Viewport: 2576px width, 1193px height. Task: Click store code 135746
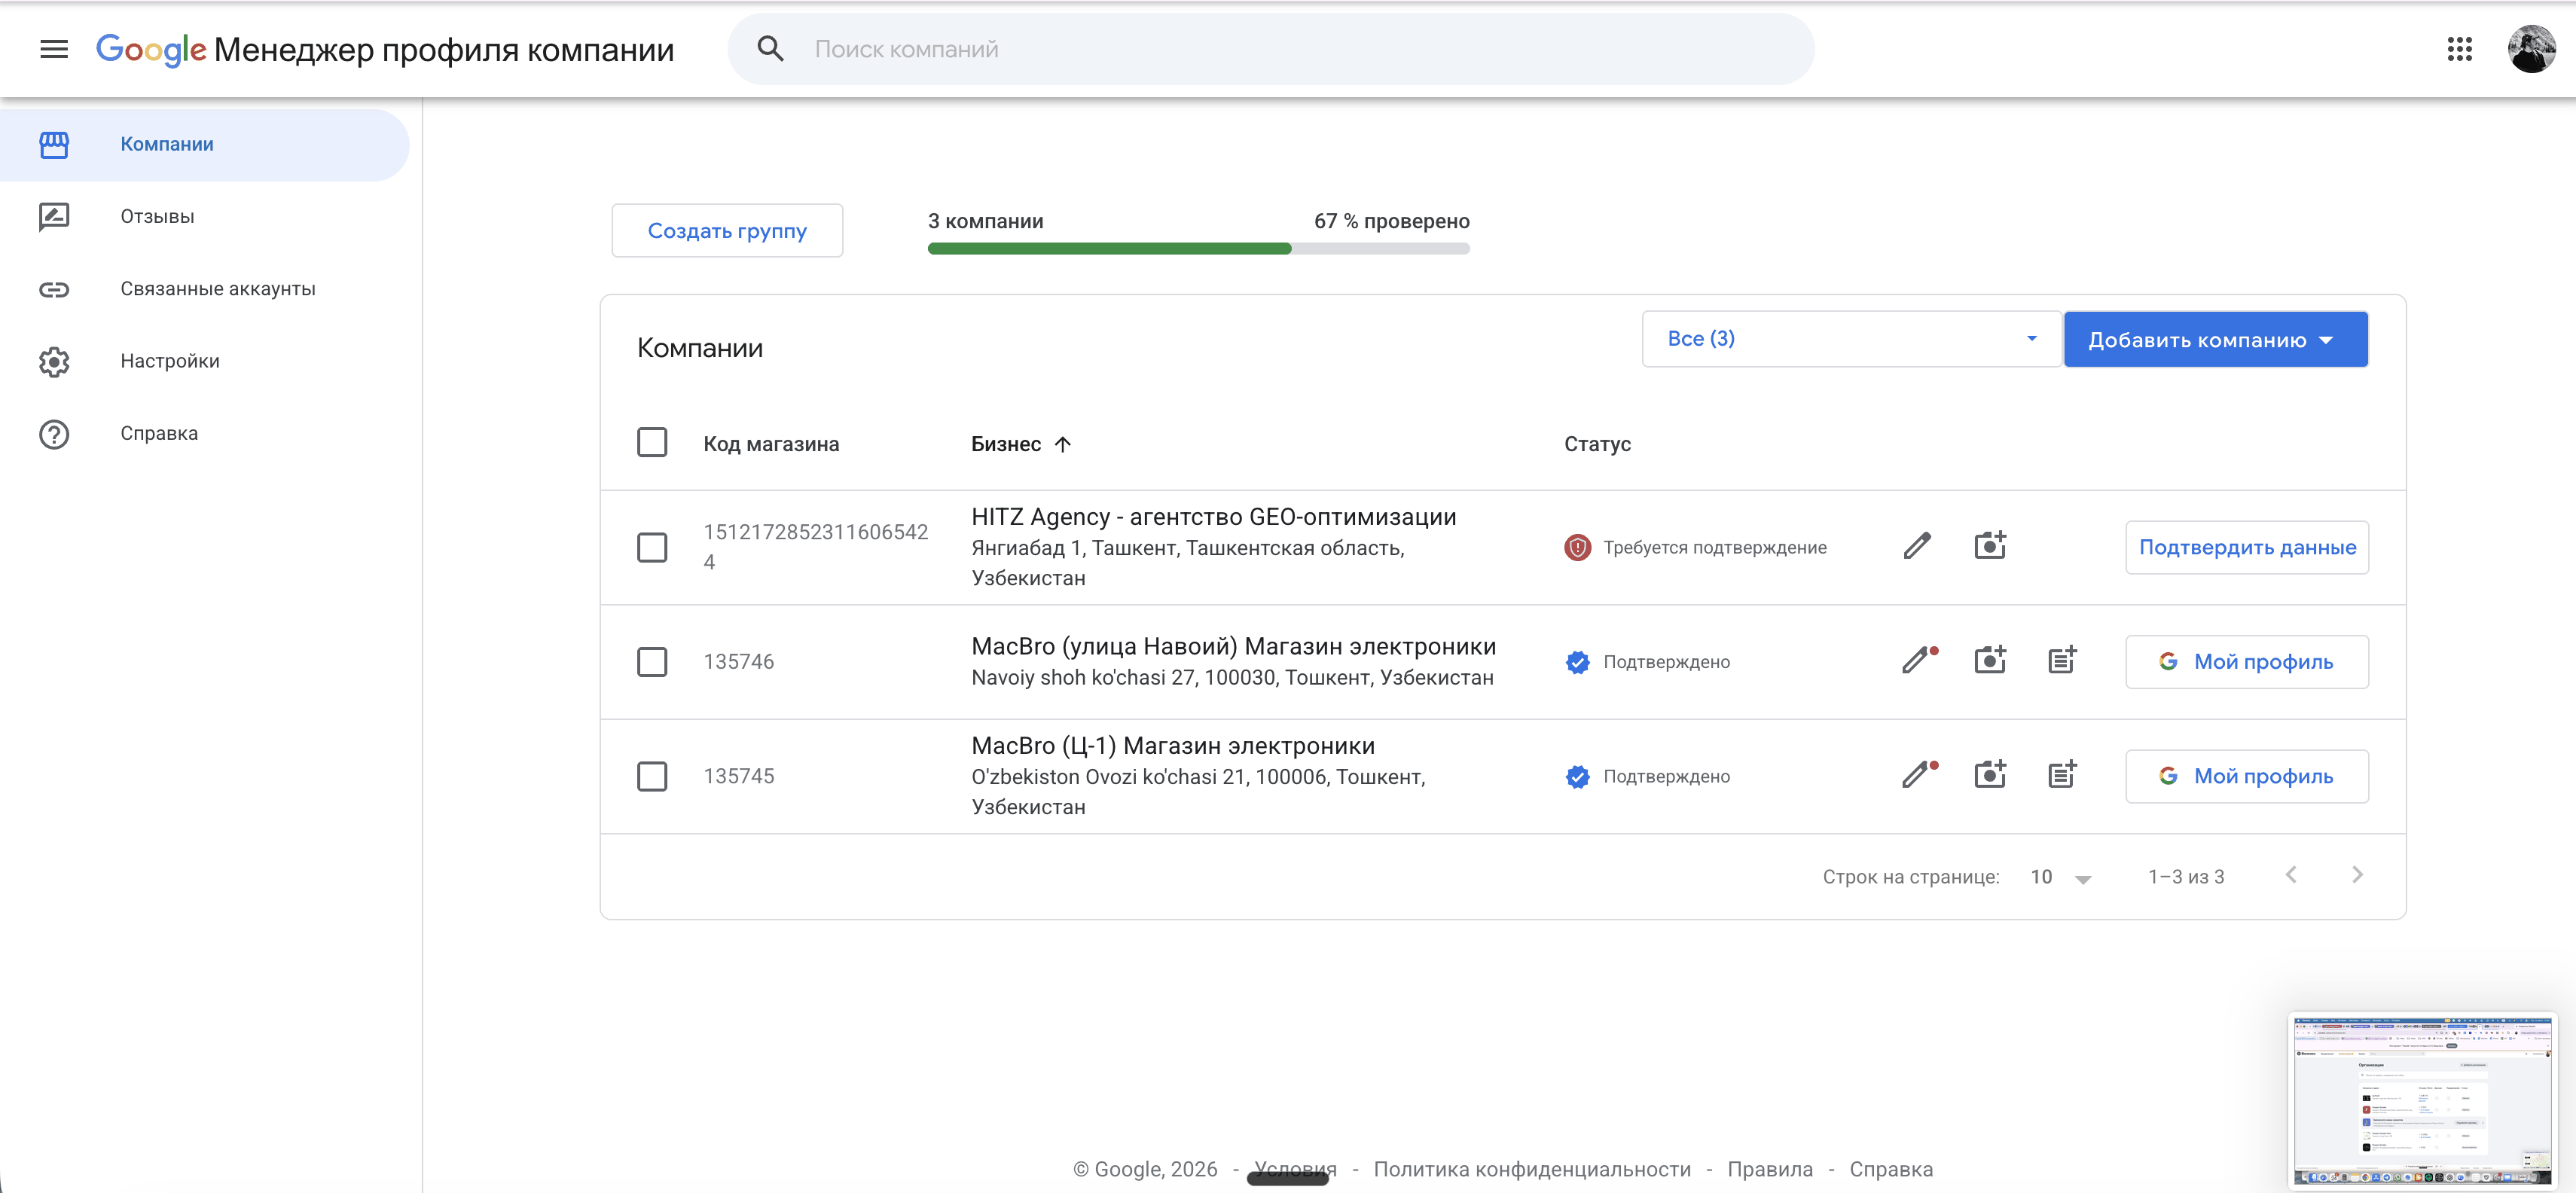point(739,662)
